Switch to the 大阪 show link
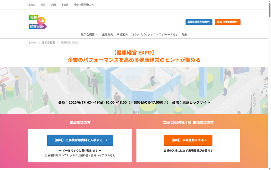The image size is (271, 170). [x=53, y=5]
